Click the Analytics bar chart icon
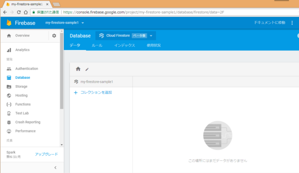 click(9, 50)
